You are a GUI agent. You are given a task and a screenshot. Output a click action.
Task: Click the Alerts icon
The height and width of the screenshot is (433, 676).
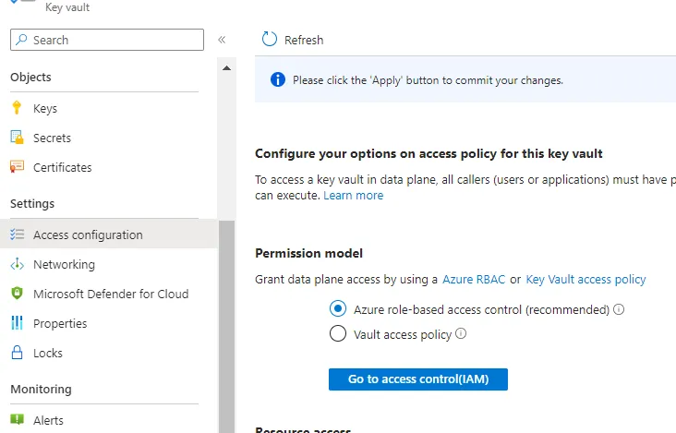coord(16,420)
